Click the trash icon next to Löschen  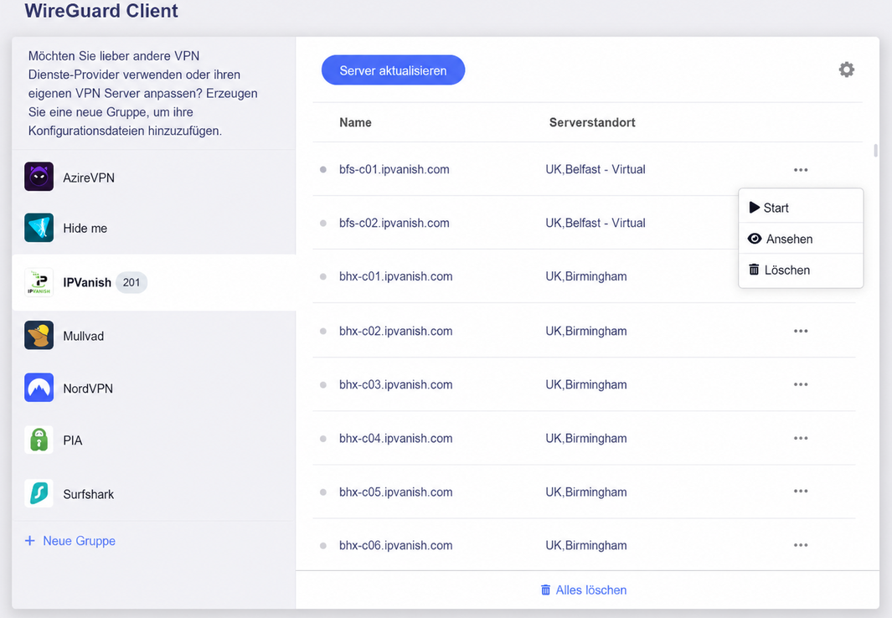(x=754, y=270)
